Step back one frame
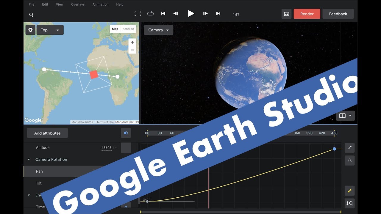 176,13
